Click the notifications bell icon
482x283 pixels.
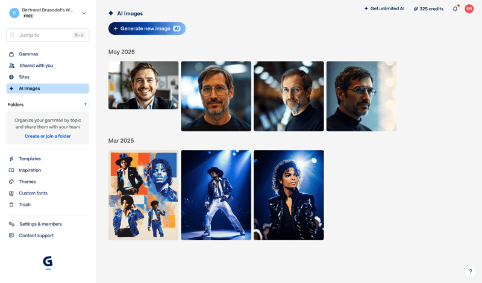(455, 9)
